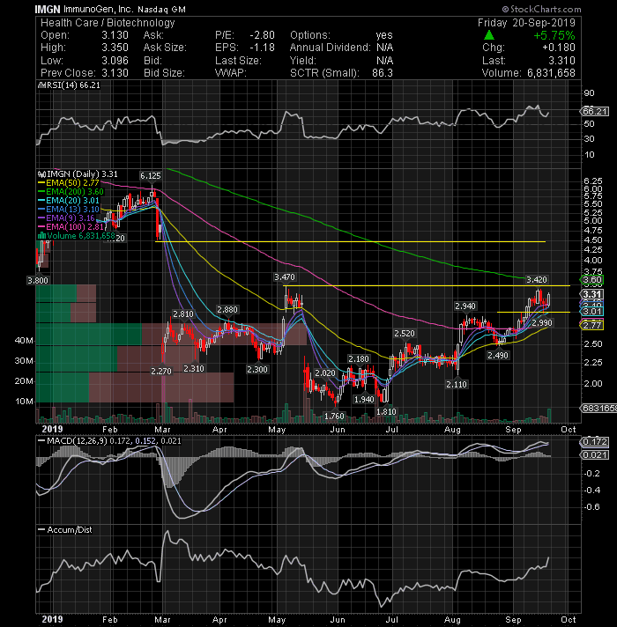Click the 2.940 August high annotation
The height and width of the screenshot is (627, 617).
click(465, 306)
